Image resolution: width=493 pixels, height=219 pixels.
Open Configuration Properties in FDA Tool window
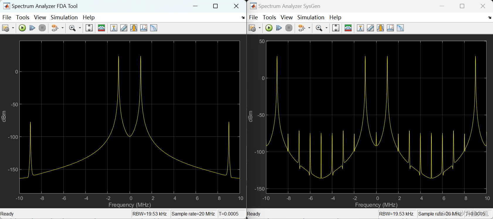pyautogui.click(x=6, y=28)
